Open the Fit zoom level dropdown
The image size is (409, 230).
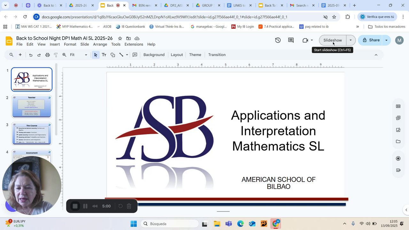coord(78,55)
